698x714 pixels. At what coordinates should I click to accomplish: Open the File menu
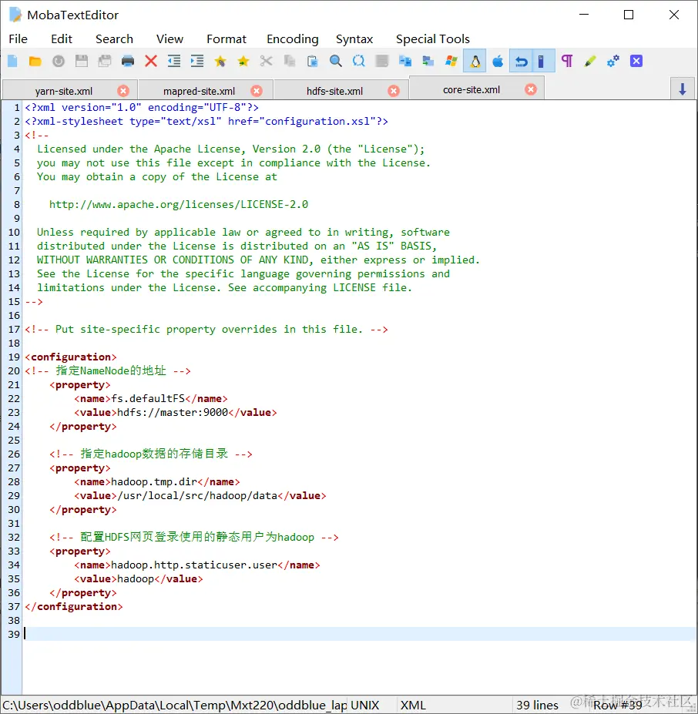(18, 39)
